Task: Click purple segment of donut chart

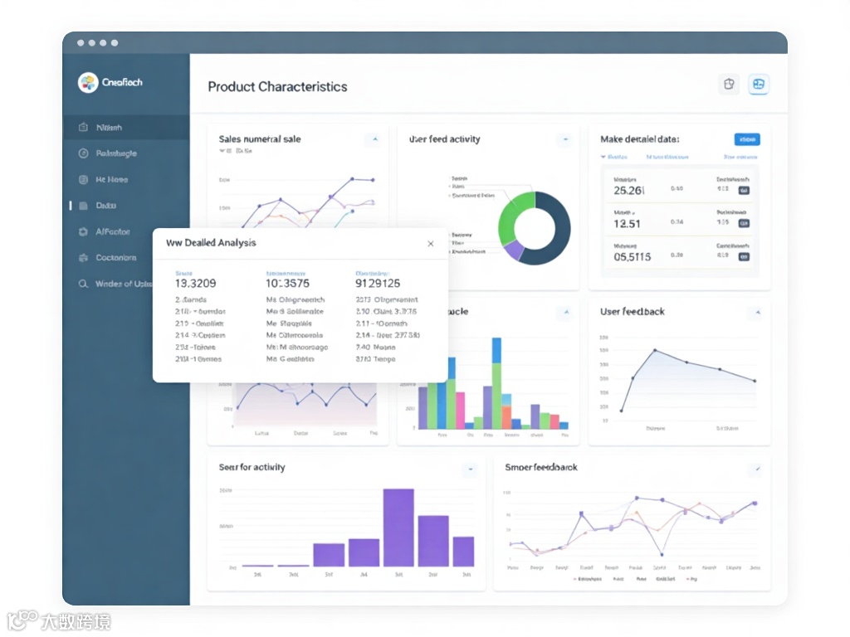Action: coord(514,250)
